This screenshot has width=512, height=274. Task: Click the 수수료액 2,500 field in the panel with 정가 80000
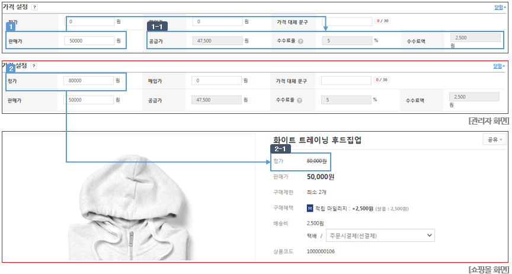point(475,97)
